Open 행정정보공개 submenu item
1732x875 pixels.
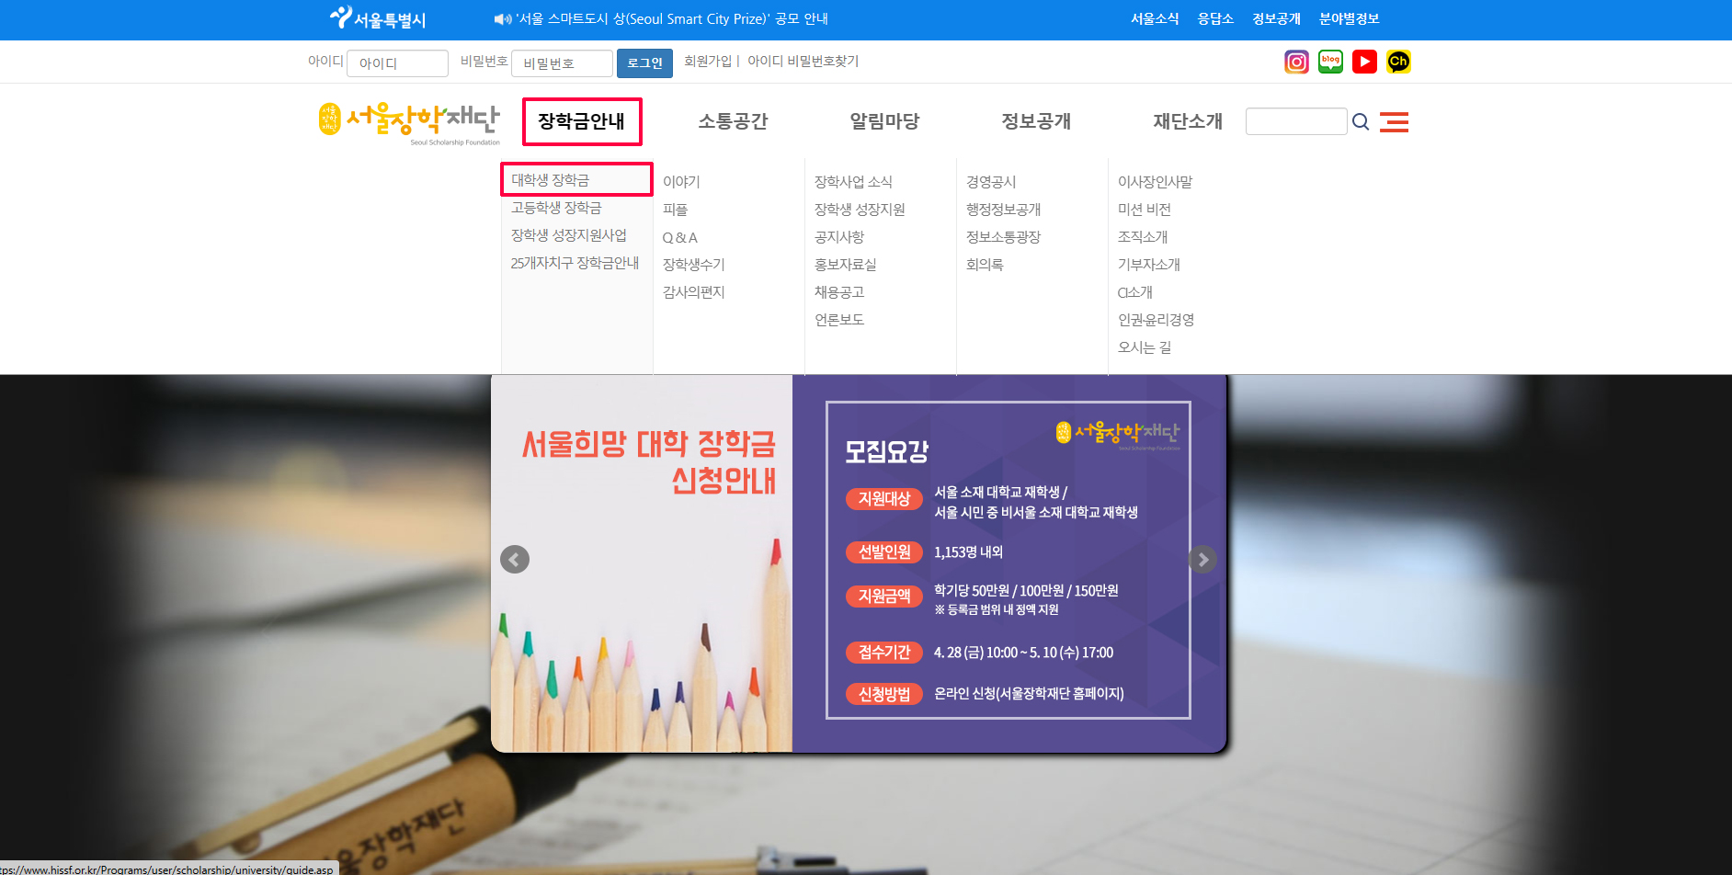coord(1004,210)
